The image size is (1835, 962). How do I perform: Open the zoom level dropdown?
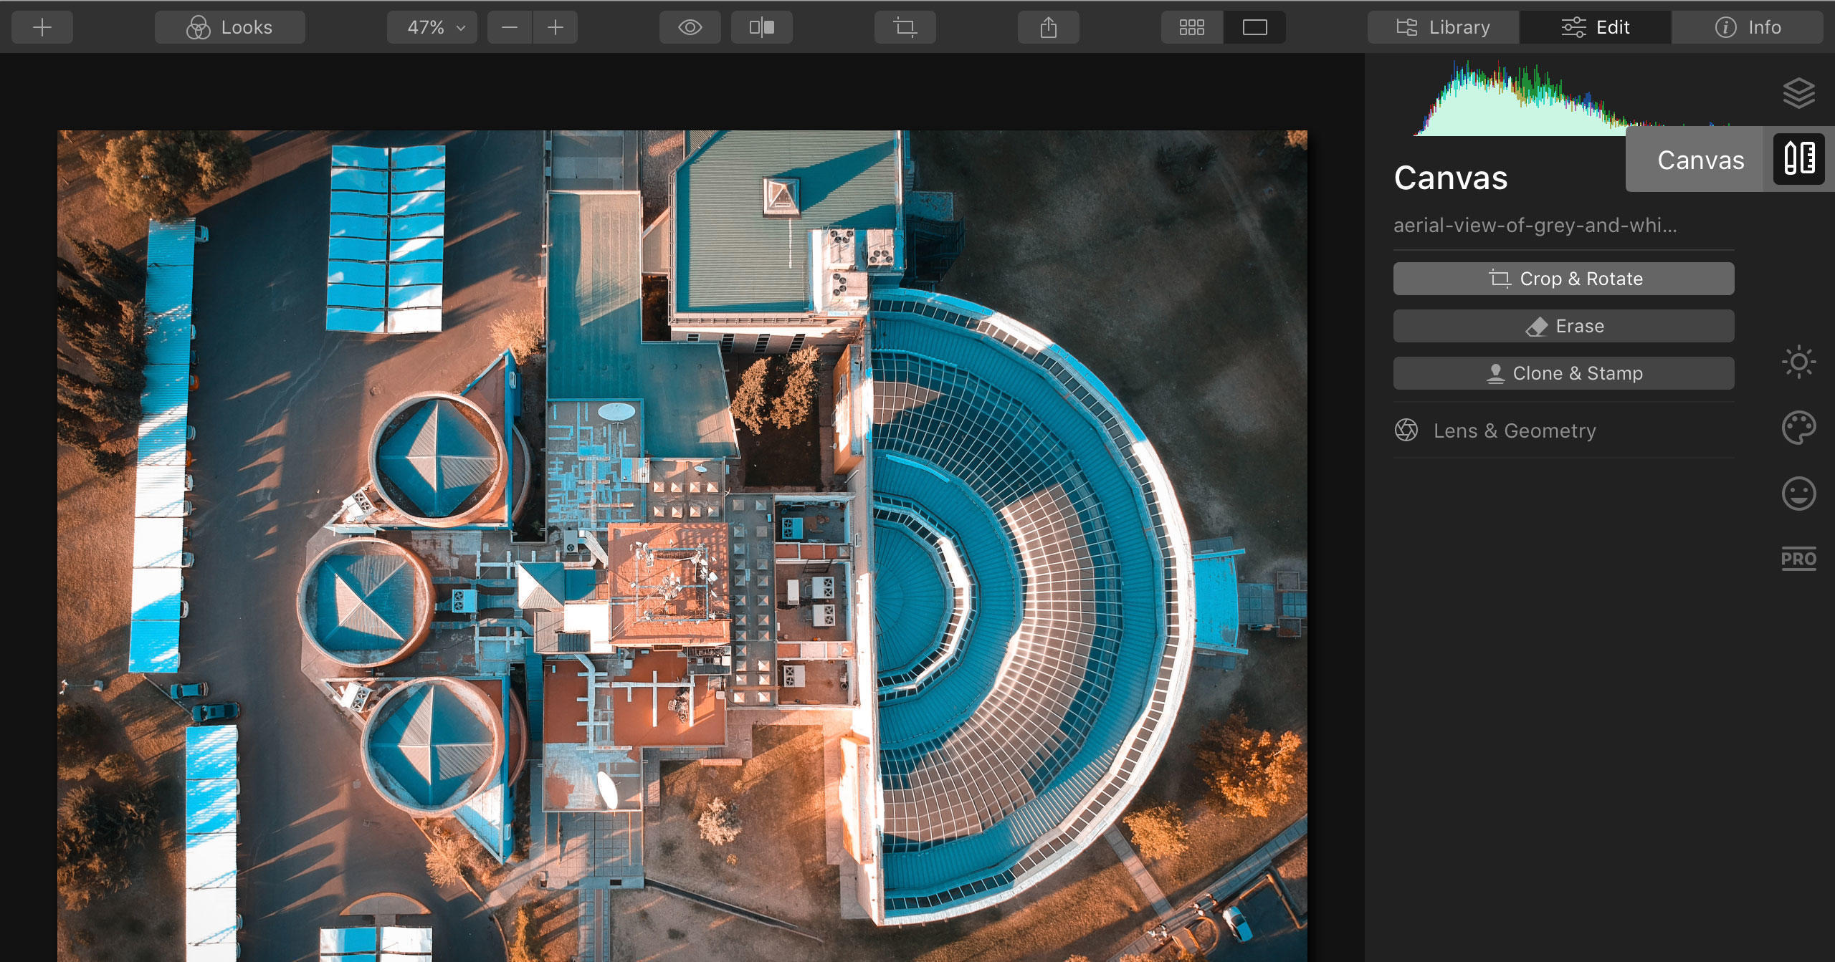point(431,27)
